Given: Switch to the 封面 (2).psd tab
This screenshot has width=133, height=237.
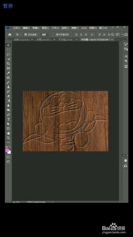Looking at the screenshot, I should (x=22, y=40).
